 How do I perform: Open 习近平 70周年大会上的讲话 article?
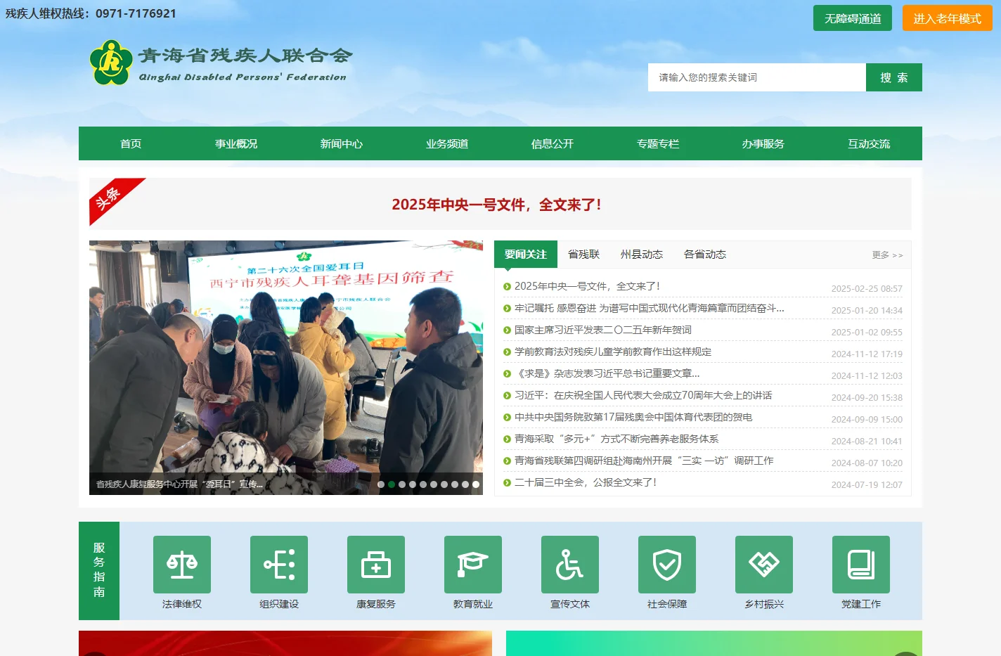coord(643,395)
